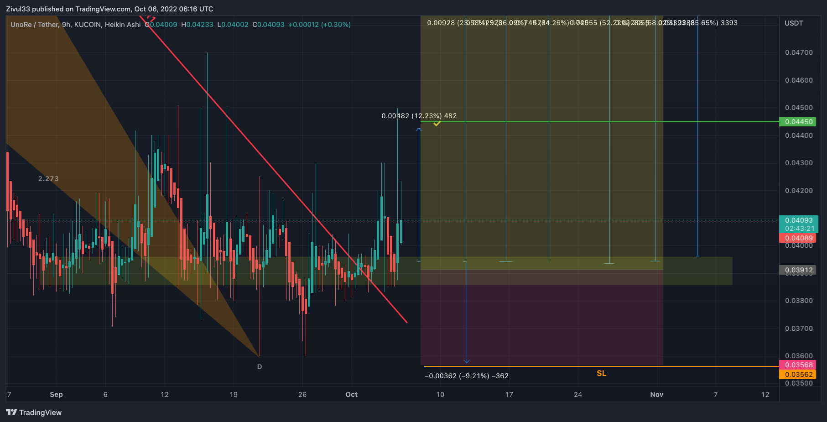Select the −0.00362 (−9.21%) −362 measurement label

click(467, 376)
